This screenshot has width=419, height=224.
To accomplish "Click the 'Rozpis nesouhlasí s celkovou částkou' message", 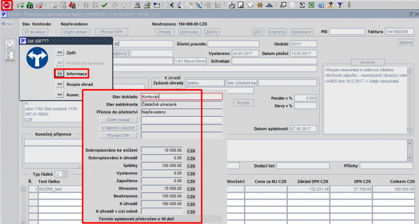I will [359, 70].
